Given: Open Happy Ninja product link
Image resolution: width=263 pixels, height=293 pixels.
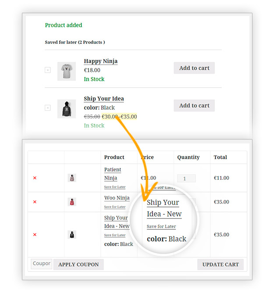Looking at the screenshot, I should 100,61.
